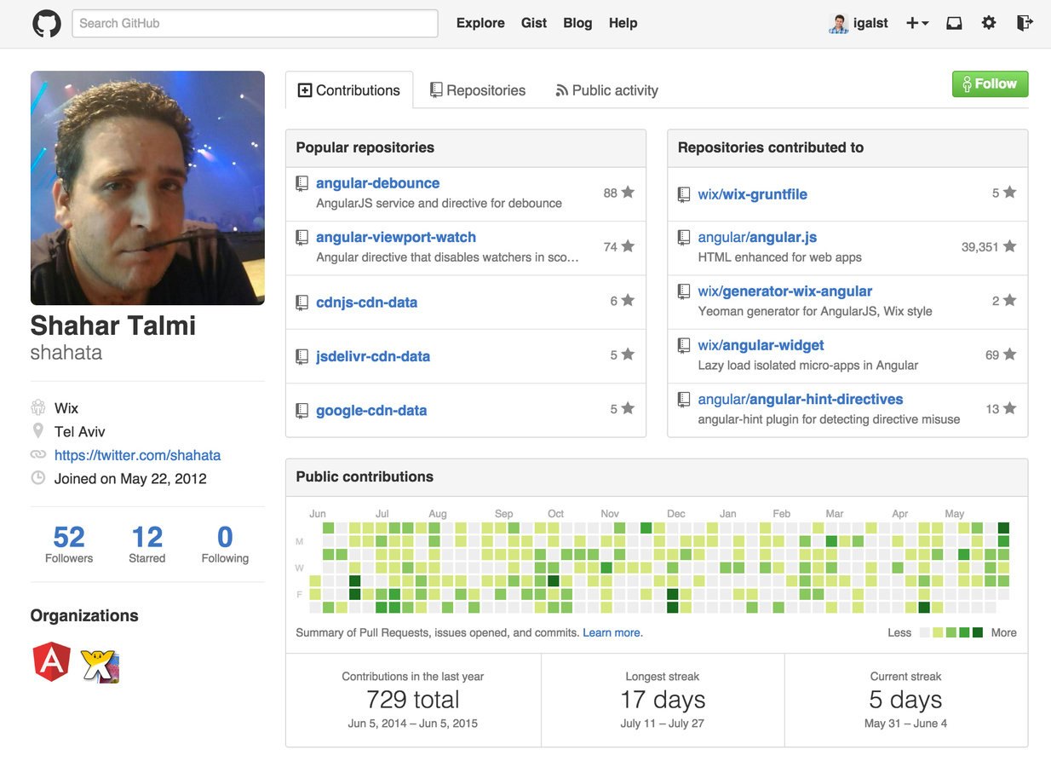Viewport: 1051px width, 767px height.
Task: Click the star icon for angular/angular.js
Action: (1009, 246)
